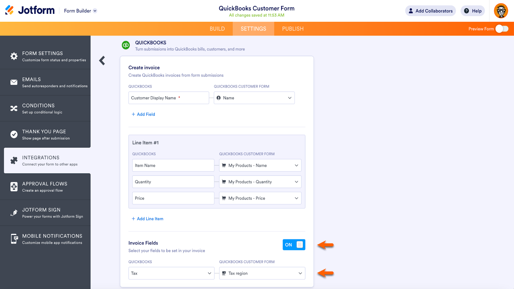Expand the Name field mapping dropdown
The image size is (514, 289).
254,98
